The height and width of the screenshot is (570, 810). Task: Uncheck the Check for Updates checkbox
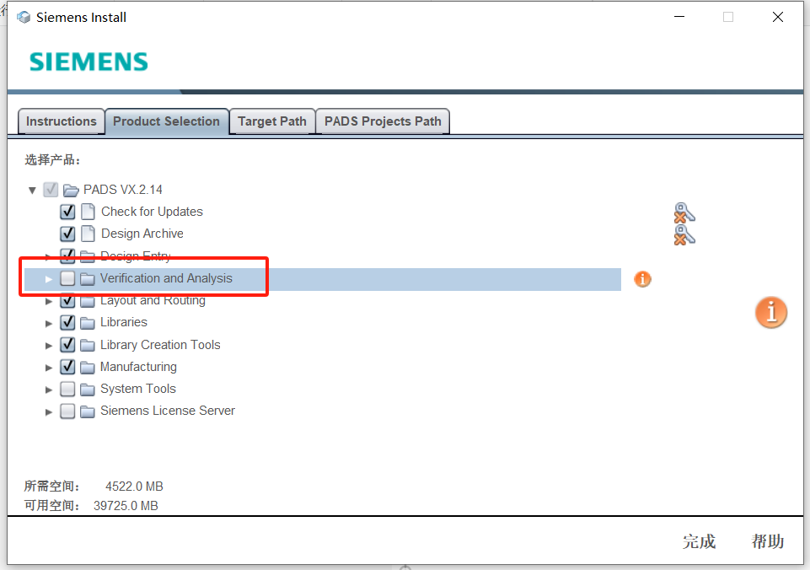pyautogui.click(x=67, y=212)
